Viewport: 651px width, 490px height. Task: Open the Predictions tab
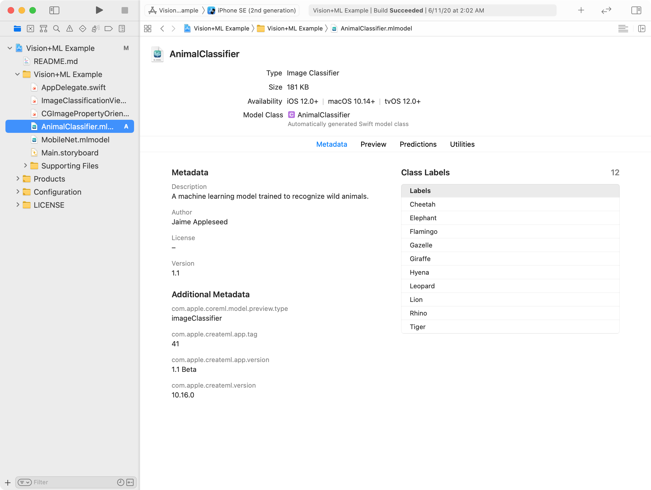pos(417,144)
